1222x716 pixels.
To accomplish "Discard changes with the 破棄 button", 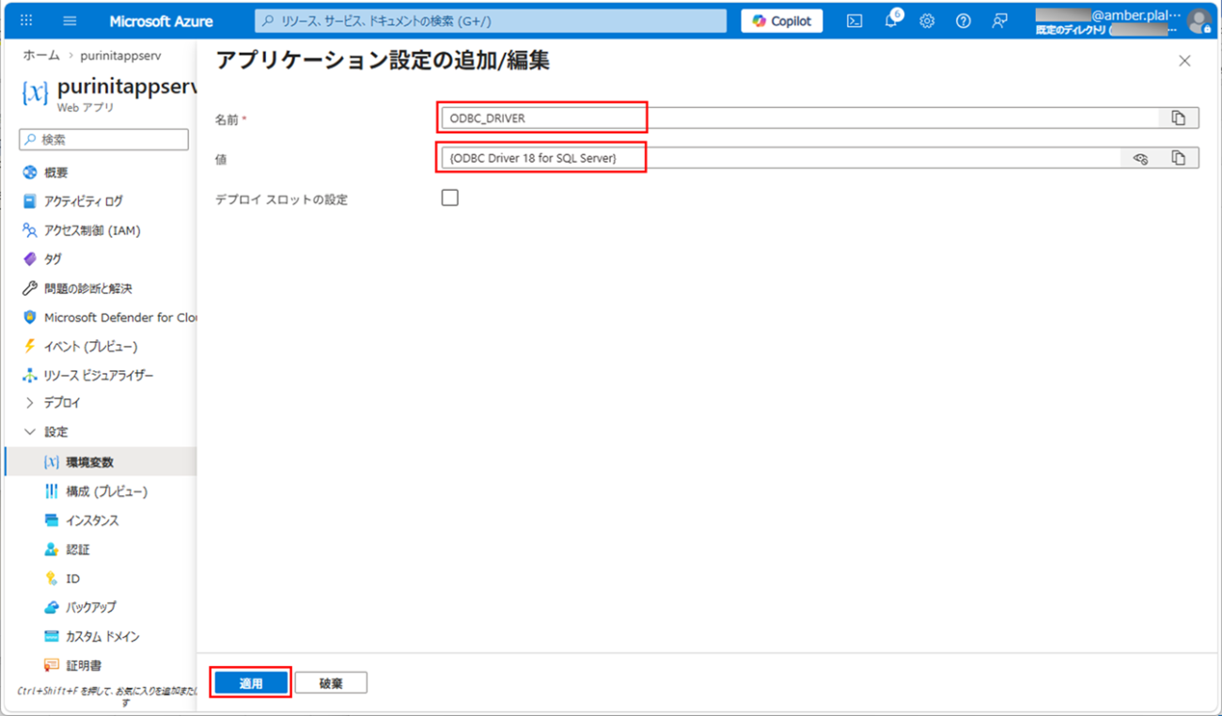I will pos(331,682).
